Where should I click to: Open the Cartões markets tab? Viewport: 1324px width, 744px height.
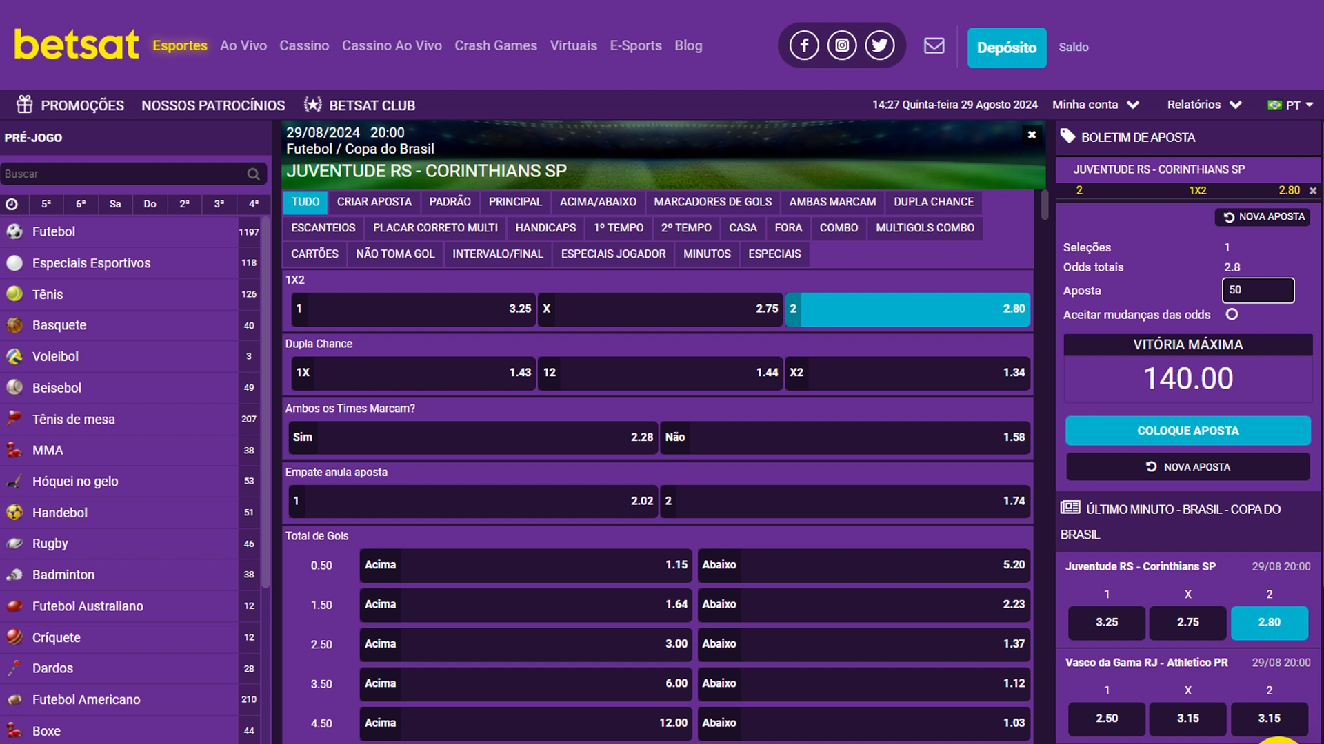pyautogui.click(x=314, y=254)
